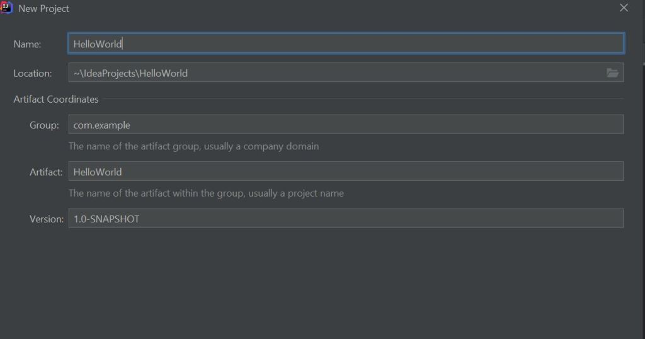Click into the Name text field
The width and height of the screenshot is (645, 339).
tap(345, 44)
